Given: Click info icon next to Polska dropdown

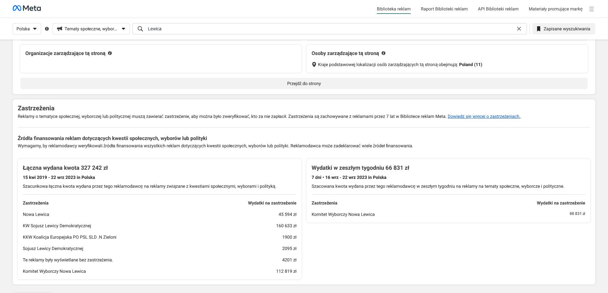Looking at the screenshot, I should (47, 29).
